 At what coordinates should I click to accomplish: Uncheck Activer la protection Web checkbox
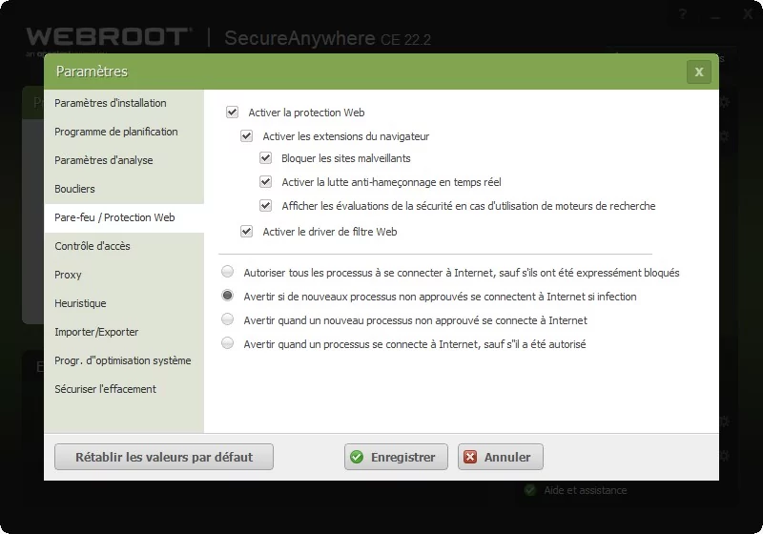tap(232, 113)
